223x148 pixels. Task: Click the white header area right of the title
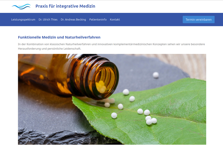159,6
